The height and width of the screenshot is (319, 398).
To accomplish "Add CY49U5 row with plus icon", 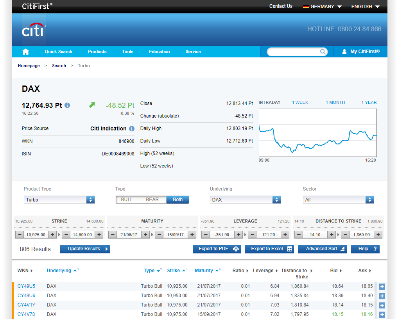I will click(x=382, y=287).
